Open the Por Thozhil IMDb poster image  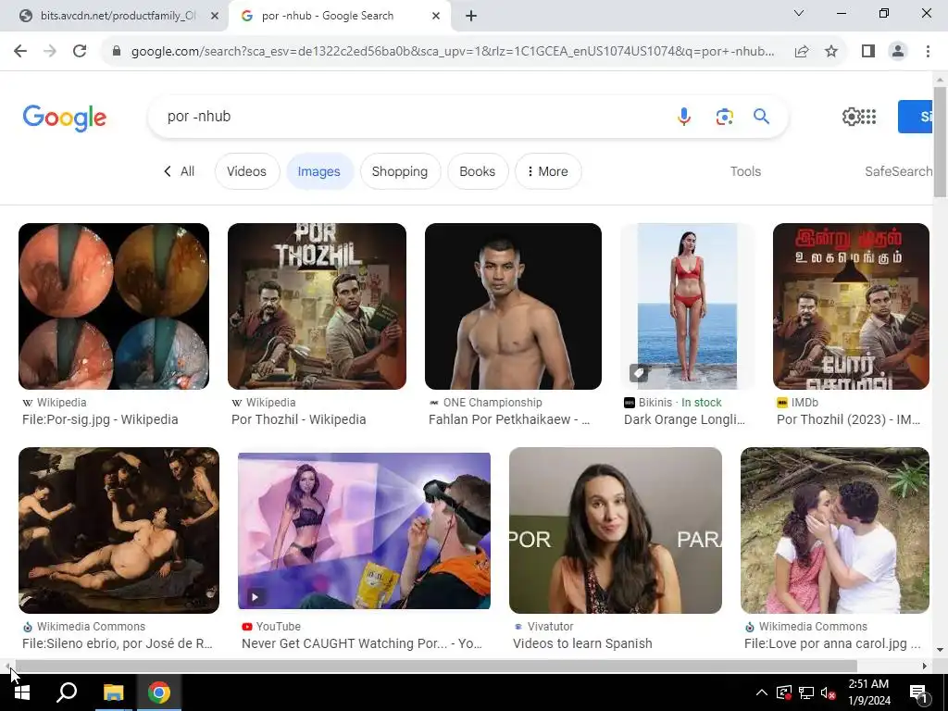click(851, 306)
